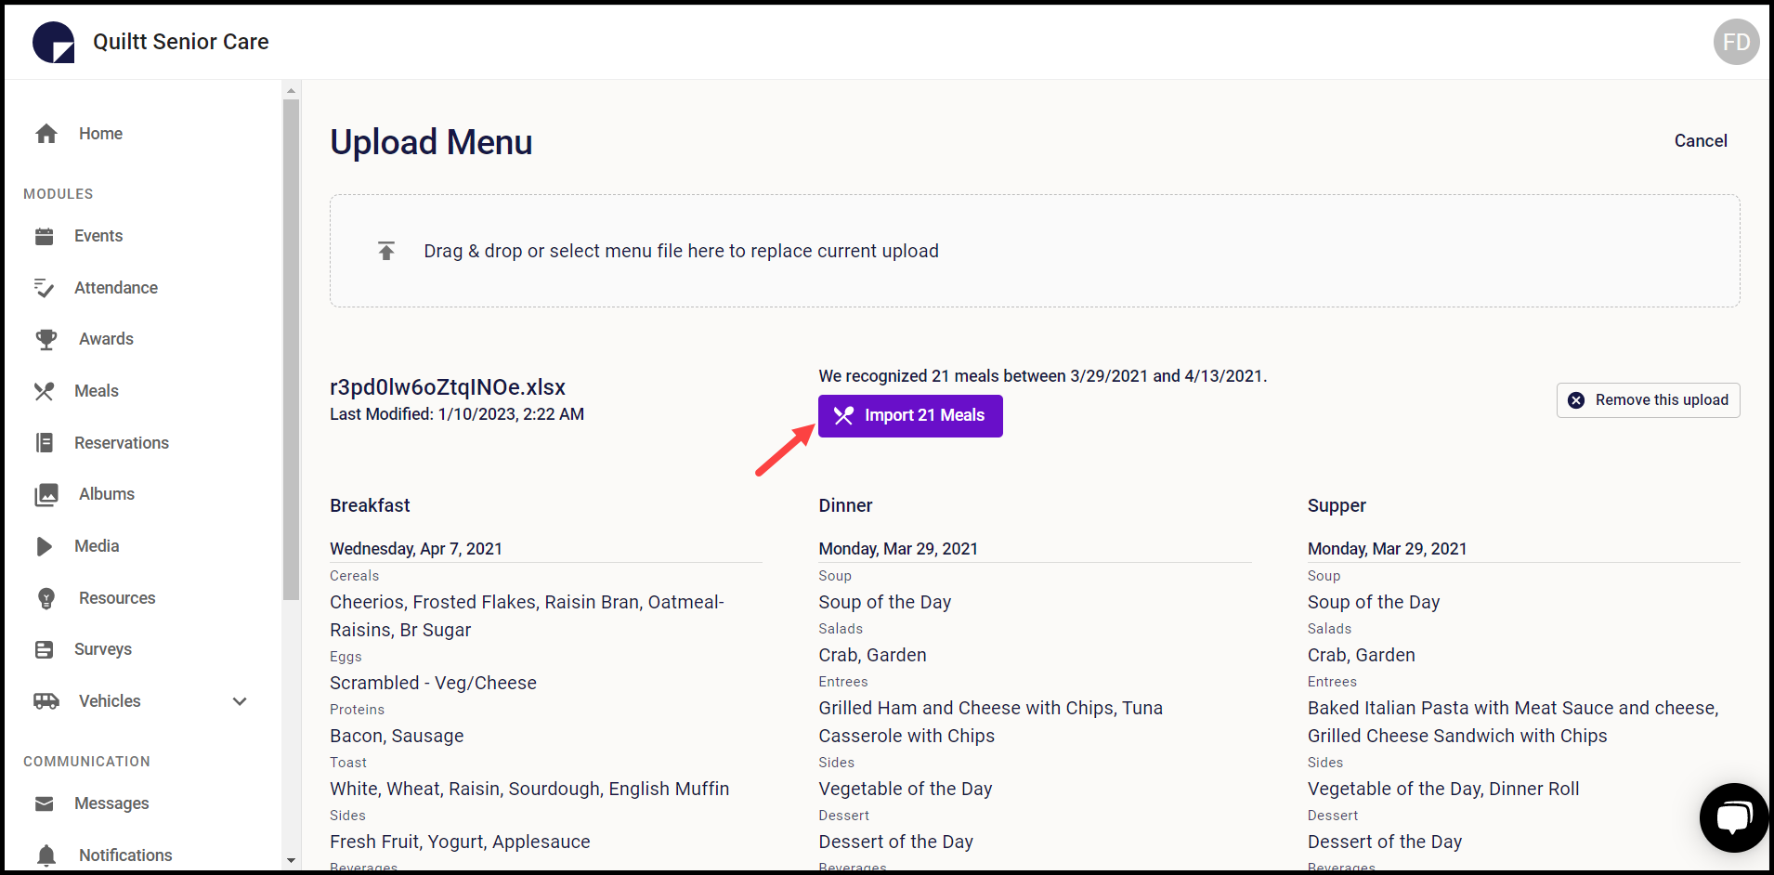Image resolution: width=1774 pixels, height=875 pixels.
Task: Open the chat bubble widget
Action: (x=1733, y=817)
